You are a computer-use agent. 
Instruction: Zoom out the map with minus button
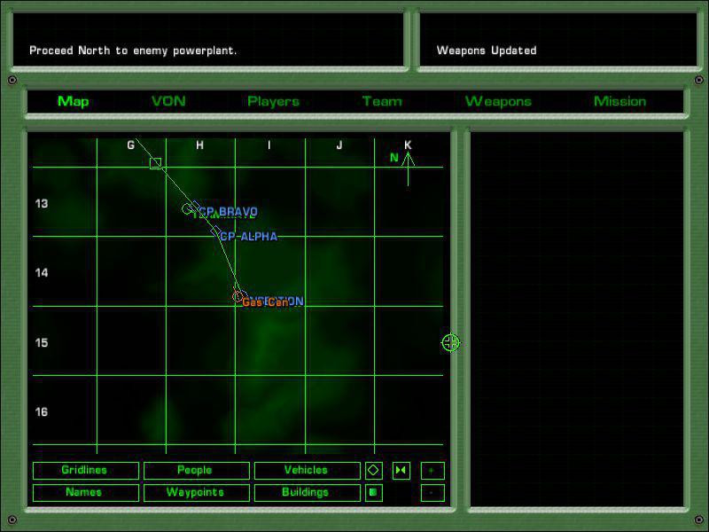(x=432, y=492)
